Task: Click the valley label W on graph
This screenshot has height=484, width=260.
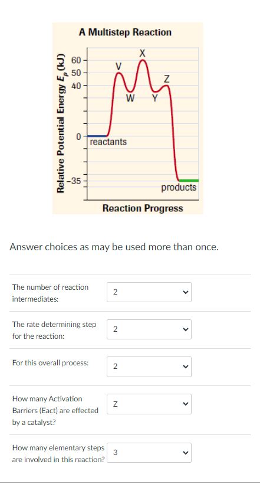Action: 130,99
